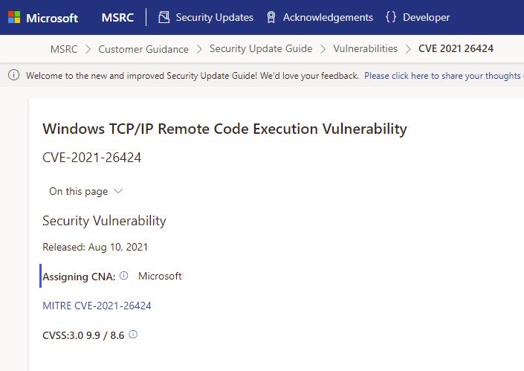Open the Customer Guidance breadcrumb
The width and height of the screenshot is (524, 371).
coord(143,49)
